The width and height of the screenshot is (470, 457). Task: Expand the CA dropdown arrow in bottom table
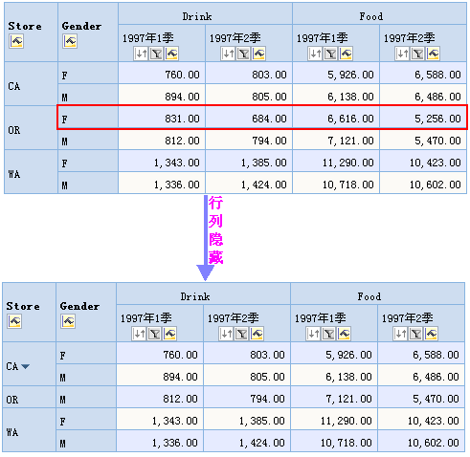point(25,366)
